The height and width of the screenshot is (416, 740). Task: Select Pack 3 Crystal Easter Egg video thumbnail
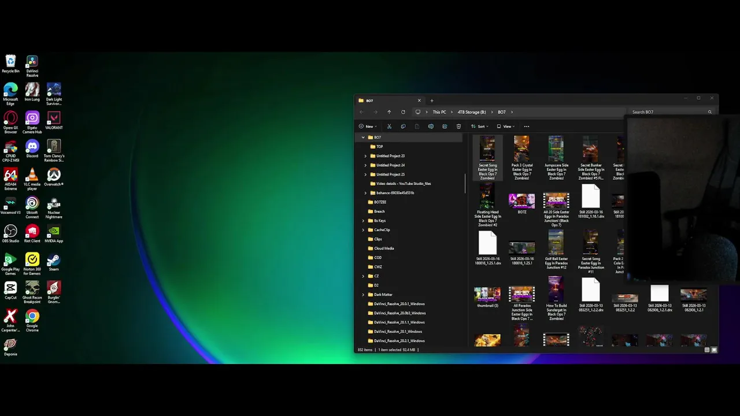coord(521,158)
